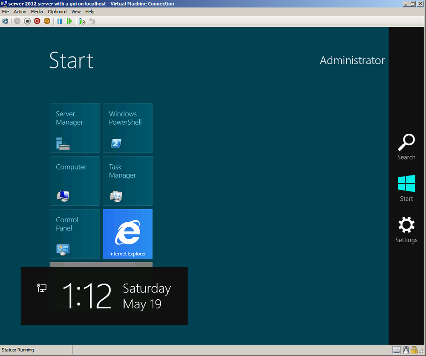The height and width of the screenshot is (356, 426).
Task: Open the Media menu
Action: [x=37, y=11]
